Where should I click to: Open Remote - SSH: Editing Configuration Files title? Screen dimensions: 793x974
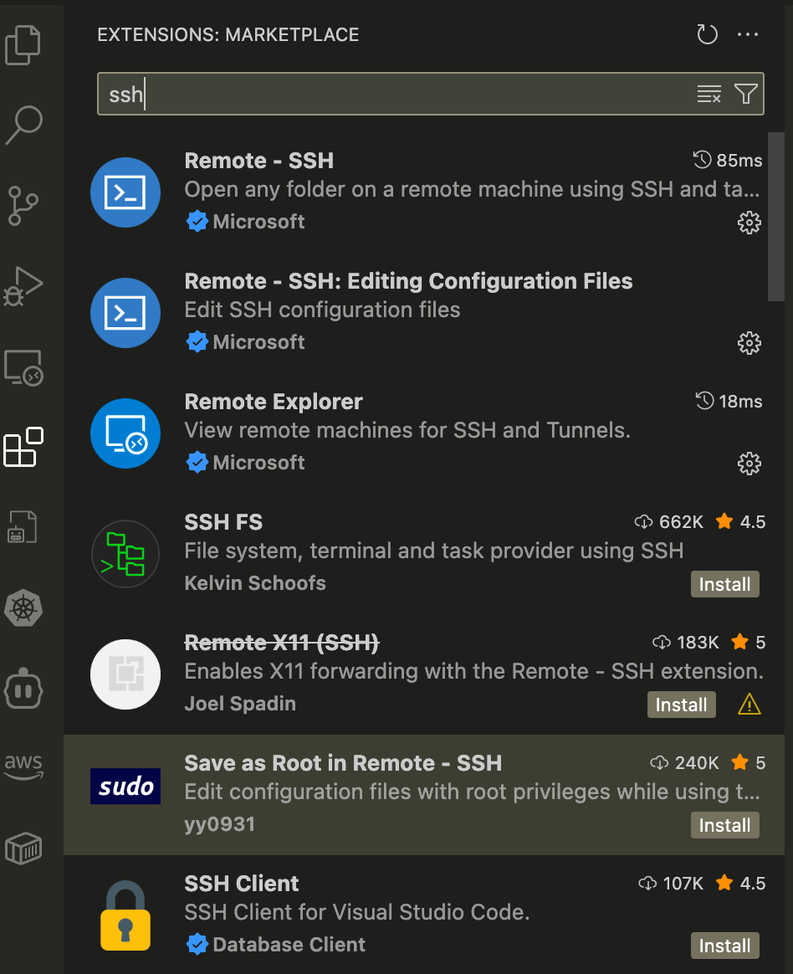point(408,281)
